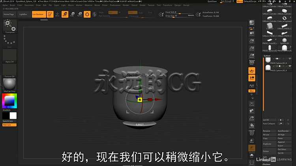Screen dimensions: 296x166
Task: Open the Alpha menu
Action: 5,5
